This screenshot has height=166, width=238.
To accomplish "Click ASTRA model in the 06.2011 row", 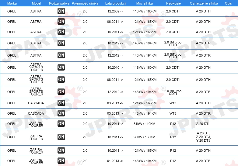I will [x=36, y=22].
